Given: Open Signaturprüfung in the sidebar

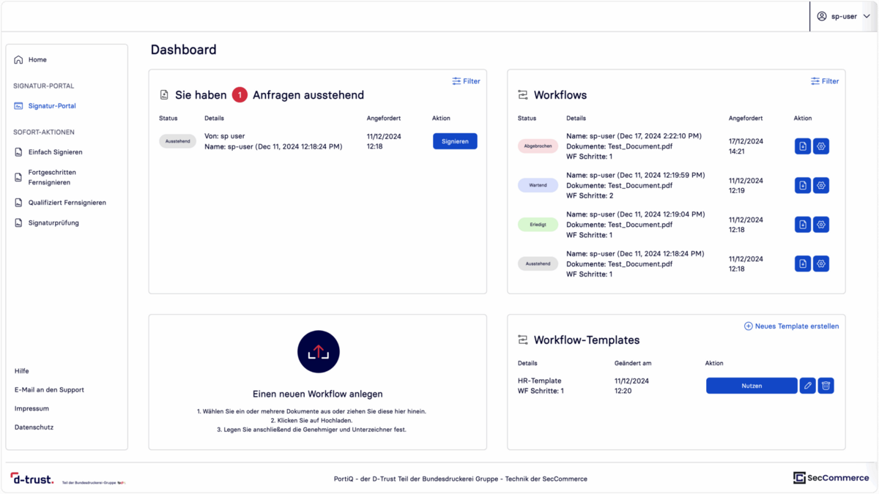Looking at the screenshot, I should [x=53, y=223].
